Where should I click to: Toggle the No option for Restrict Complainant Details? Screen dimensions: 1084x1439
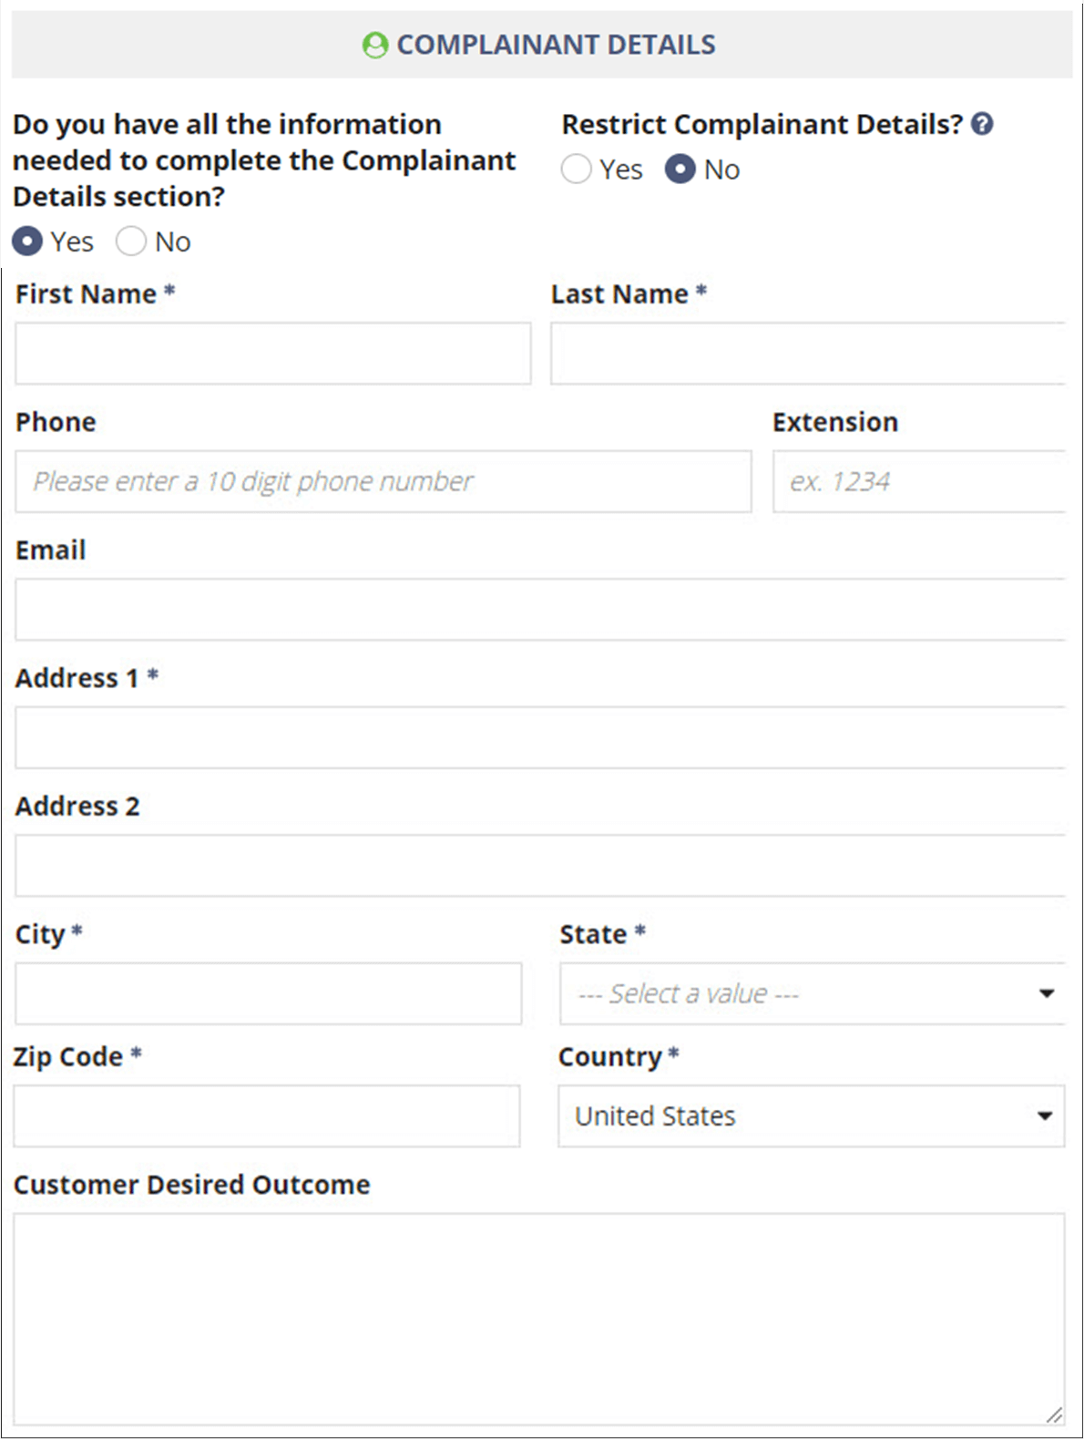coord(680,170)
